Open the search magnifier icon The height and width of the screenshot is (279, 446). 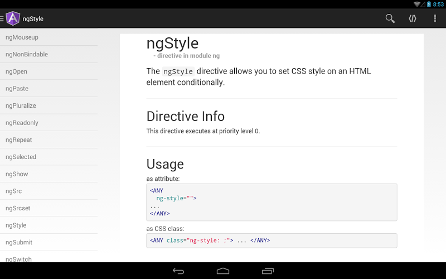tap(390, 18)
